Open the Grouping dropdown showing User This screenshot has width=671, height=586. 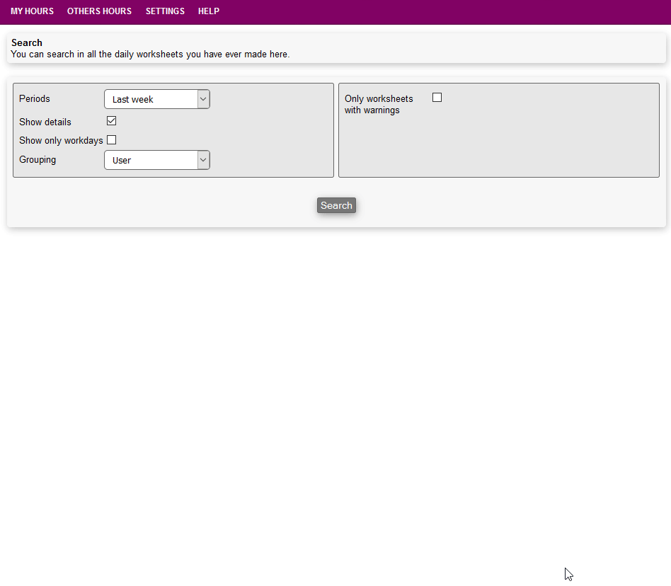[x=151, y=161]
